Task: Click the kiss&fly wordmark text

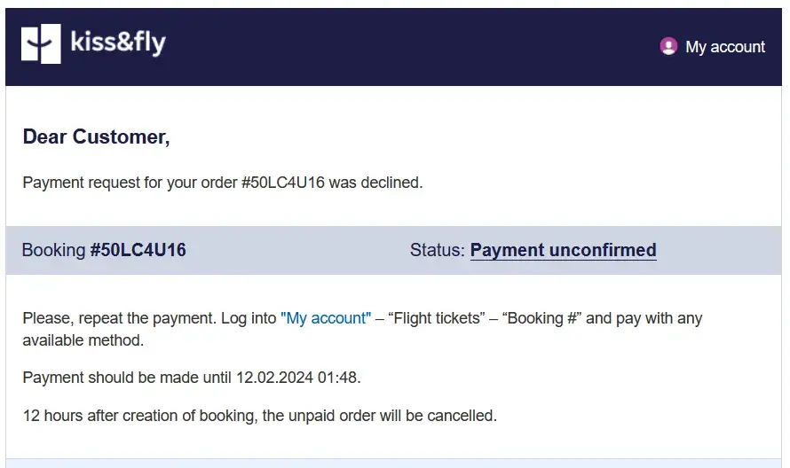Action: click(117, 43)
